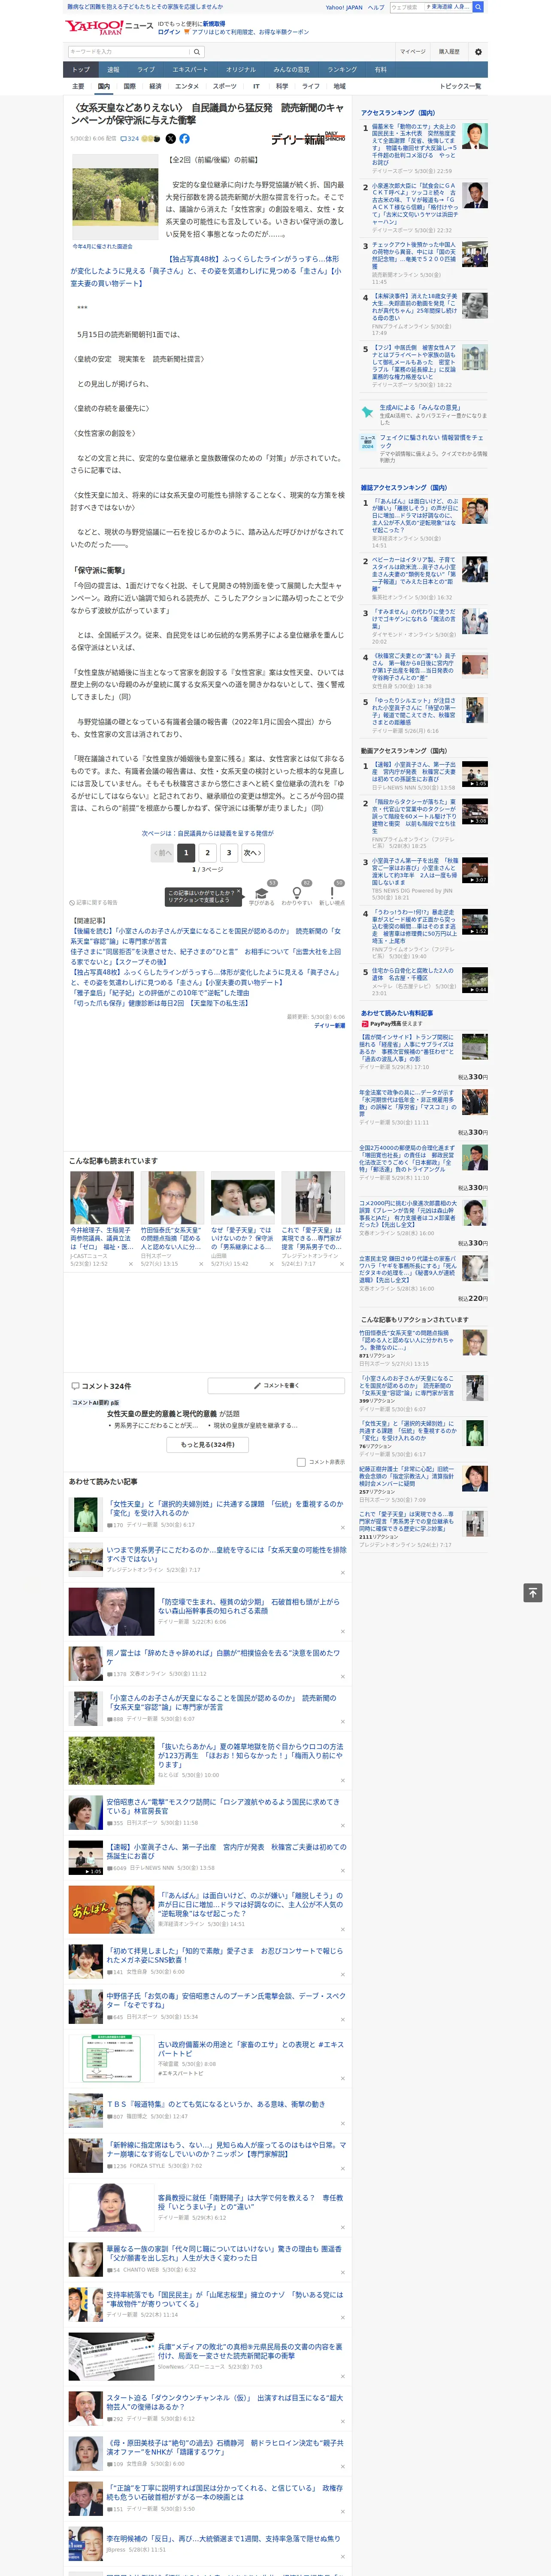Toggle the コメント非表示 checkbox
Screen dimensions: 551x2576
(301, 1462)
